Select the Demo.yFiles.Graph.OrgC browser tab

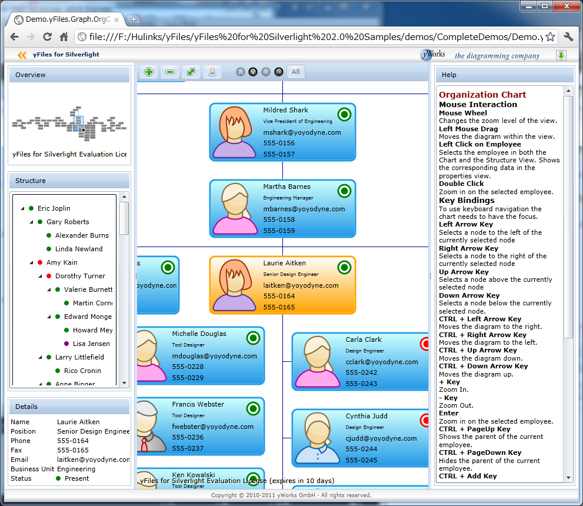pyautogui.click(x=67, y=19)
